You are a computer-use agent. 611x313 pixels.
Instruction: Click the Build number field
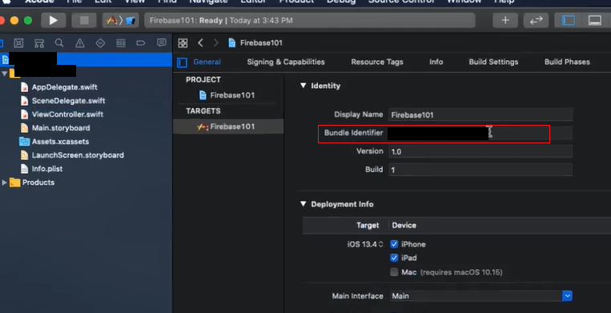tap(480, 170)
